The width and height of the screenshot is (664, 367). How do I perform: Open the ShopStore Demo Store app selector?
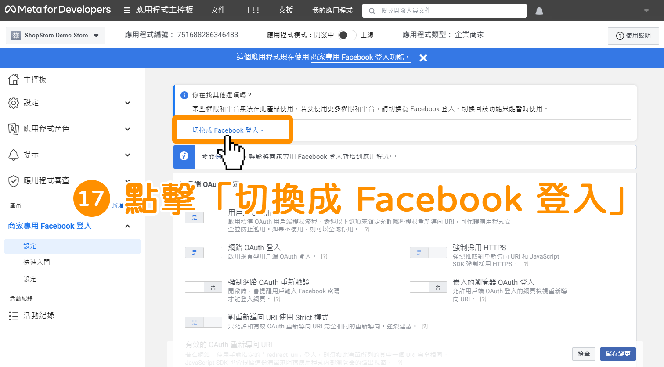pyautogui.click(x=55, y=35)
